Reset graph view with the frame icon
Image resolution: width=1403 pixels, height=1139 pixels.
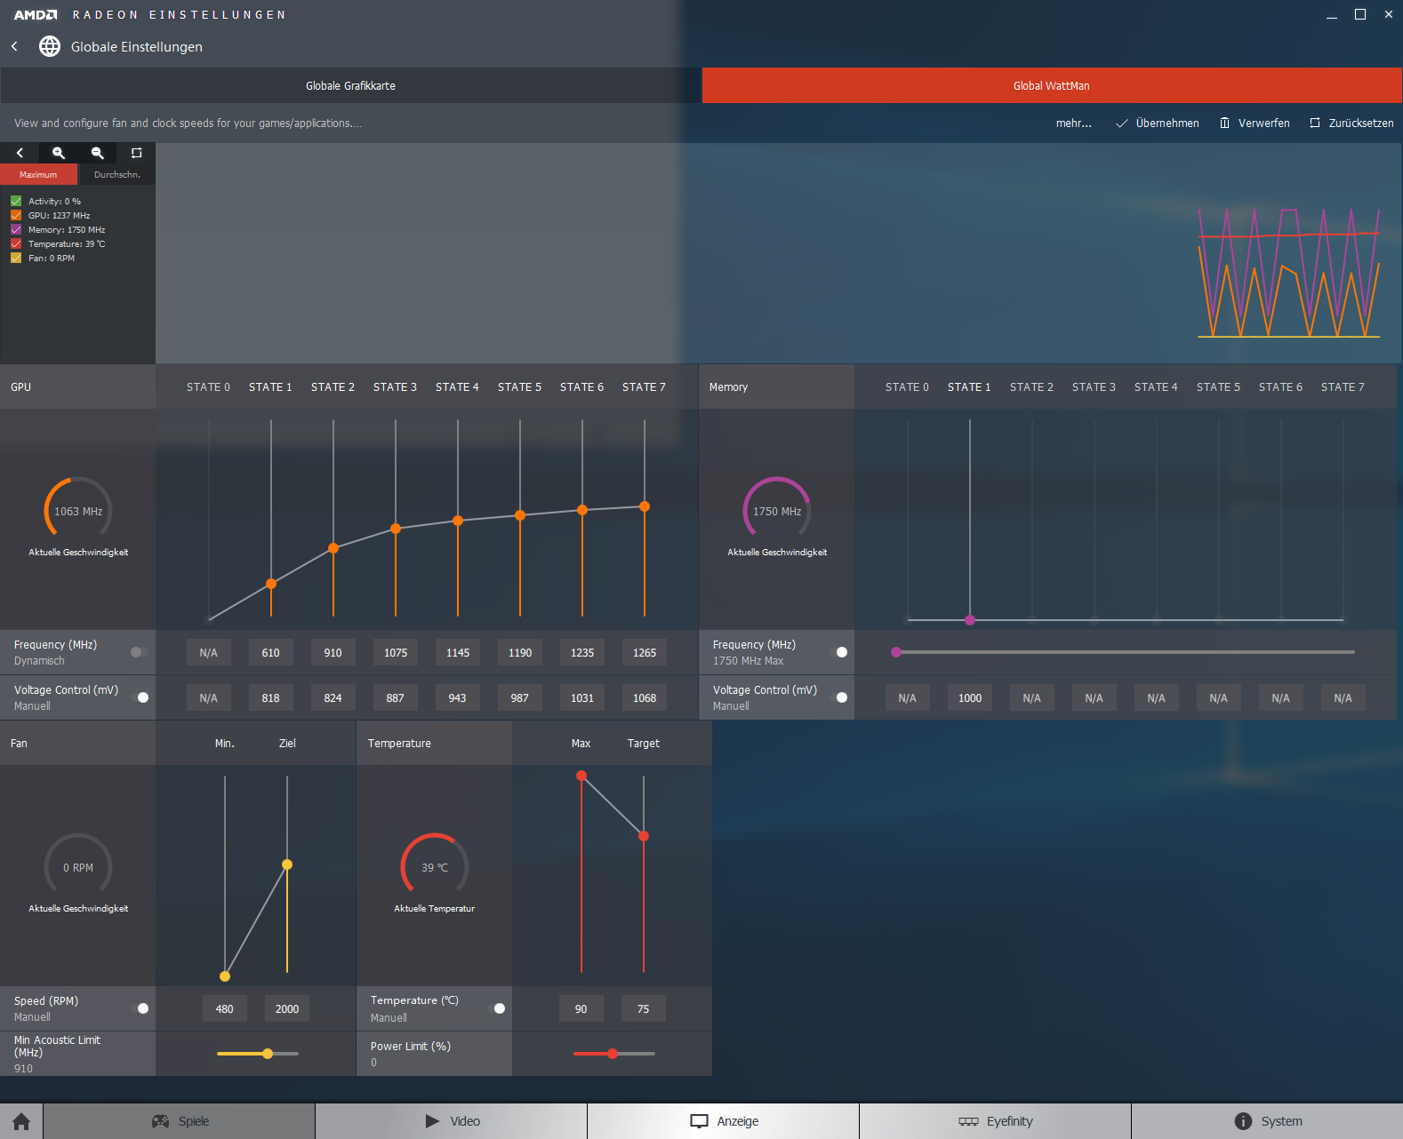[x=136, y=153]
